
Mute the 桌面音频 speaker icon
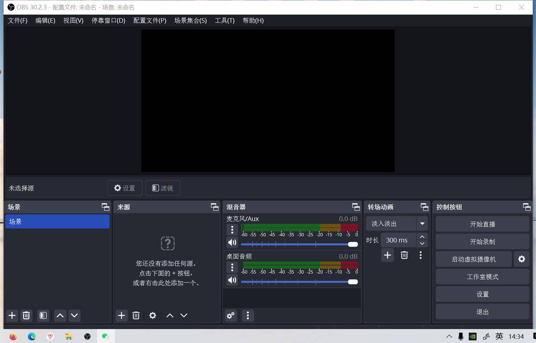[232, 280]
